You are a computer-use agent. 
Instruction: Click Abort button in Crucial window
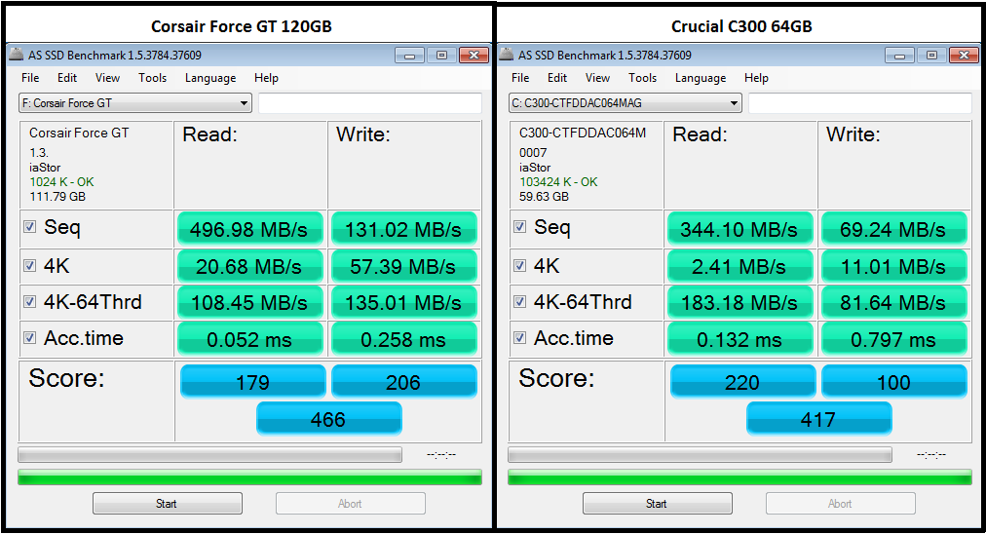tap(840, 503)
